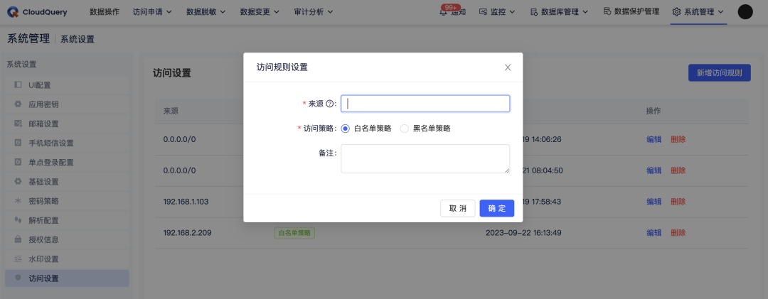Click the 访问设置 shield icon

click(18, 278)
